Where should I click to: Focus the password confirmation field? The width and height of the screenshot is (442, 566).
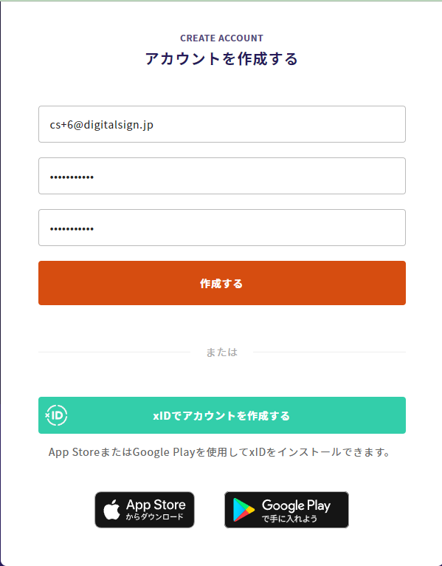pyautogui.click(x=222, y=228)
